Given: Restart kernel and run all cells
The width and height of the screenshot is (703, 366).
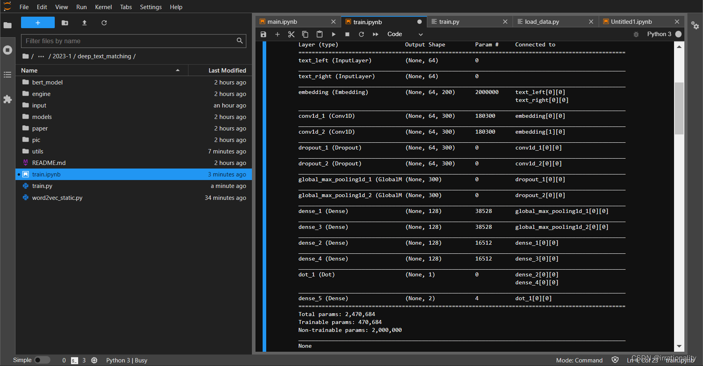Looking at the screenshot, I should (x=376, y=34).
